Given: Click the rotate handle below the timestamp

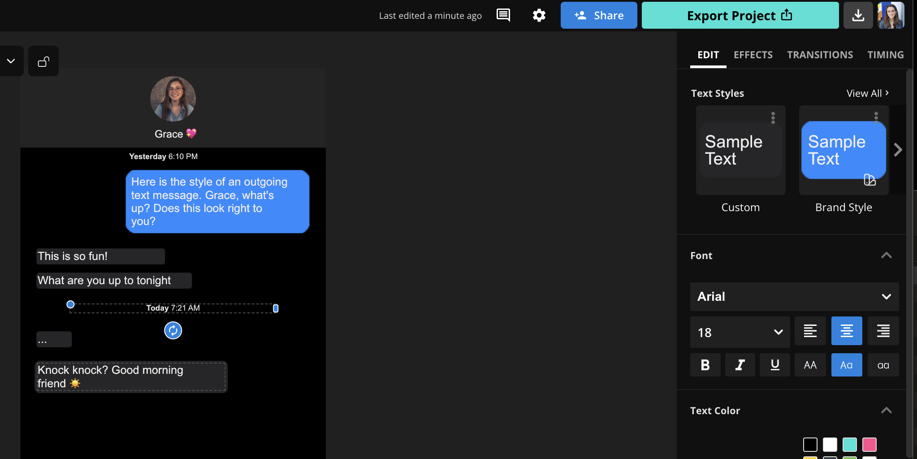Looking at the screenshot, I should pos(173,331).
